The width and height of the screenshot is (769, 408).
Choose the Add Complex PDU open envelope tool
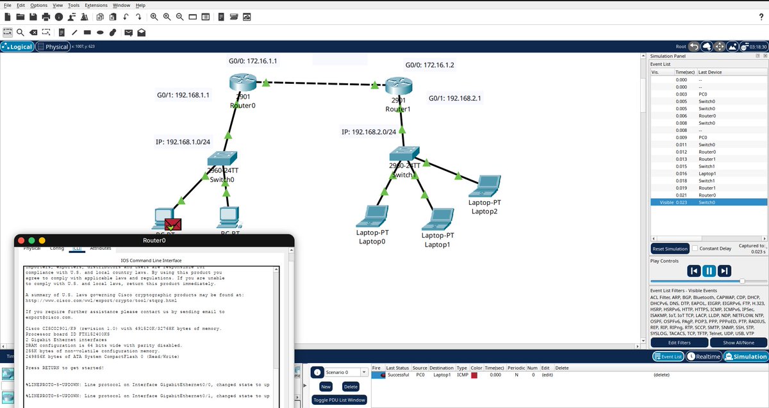(141, 32)
